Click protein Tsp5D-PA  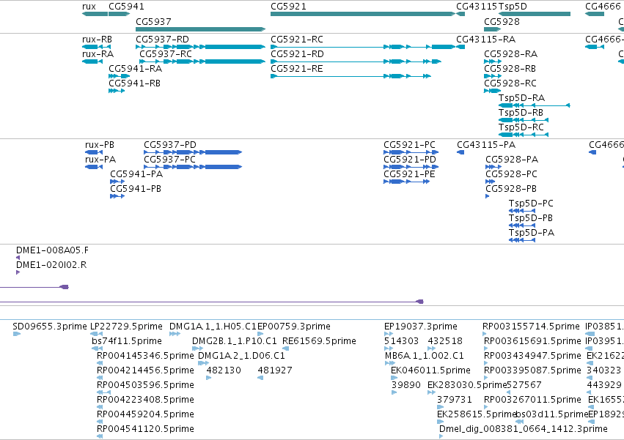click(522, 240)
